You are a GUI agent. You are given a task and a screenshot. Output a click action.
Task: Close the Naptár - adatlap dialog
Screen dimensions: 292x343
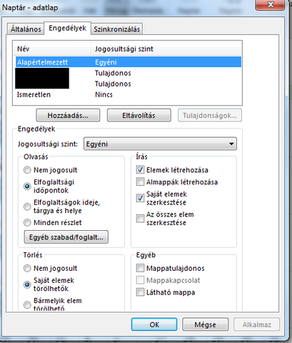pos(270,5)
